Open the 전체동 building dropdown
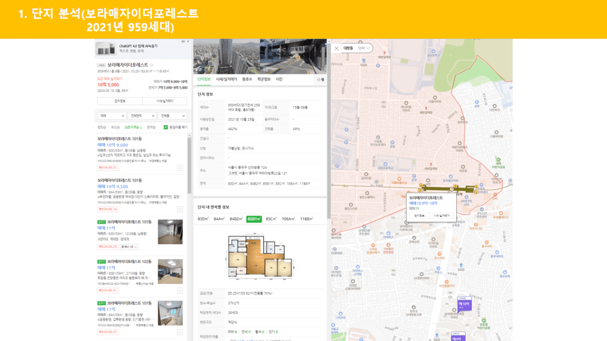The height and width of the screenshot is (341, 607). (173, 116)
